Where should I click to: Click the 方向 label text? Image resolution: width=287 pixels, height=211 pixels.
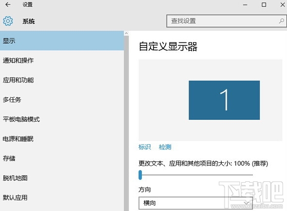145,190
